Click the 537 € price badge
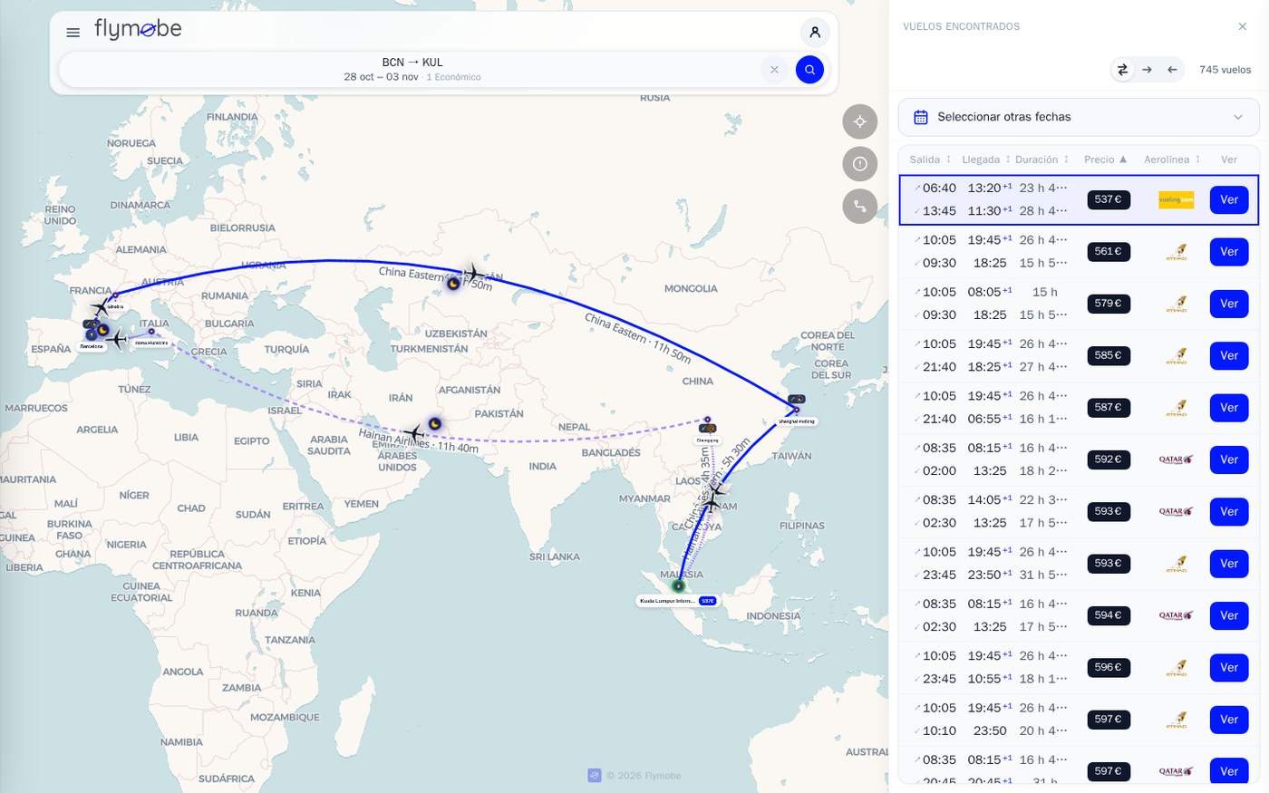1269x793 pixels. (x=1109, y=199)
